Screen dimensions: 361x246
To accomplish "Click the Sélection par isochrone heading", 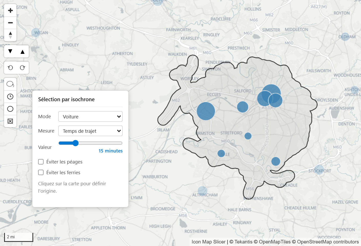I will tap(66, 99).
